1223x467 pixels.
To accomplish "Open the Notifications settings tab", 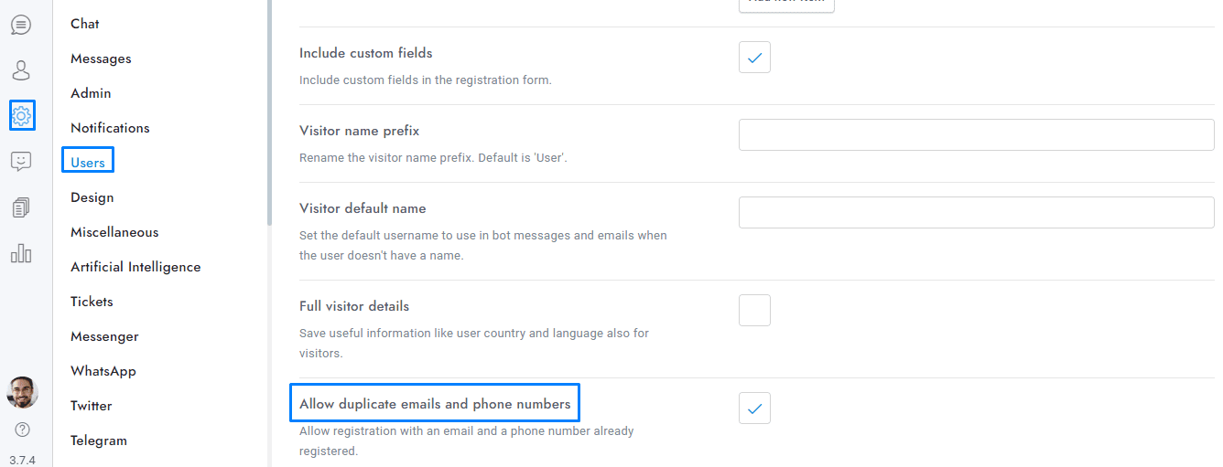I will tap(110, 128).
